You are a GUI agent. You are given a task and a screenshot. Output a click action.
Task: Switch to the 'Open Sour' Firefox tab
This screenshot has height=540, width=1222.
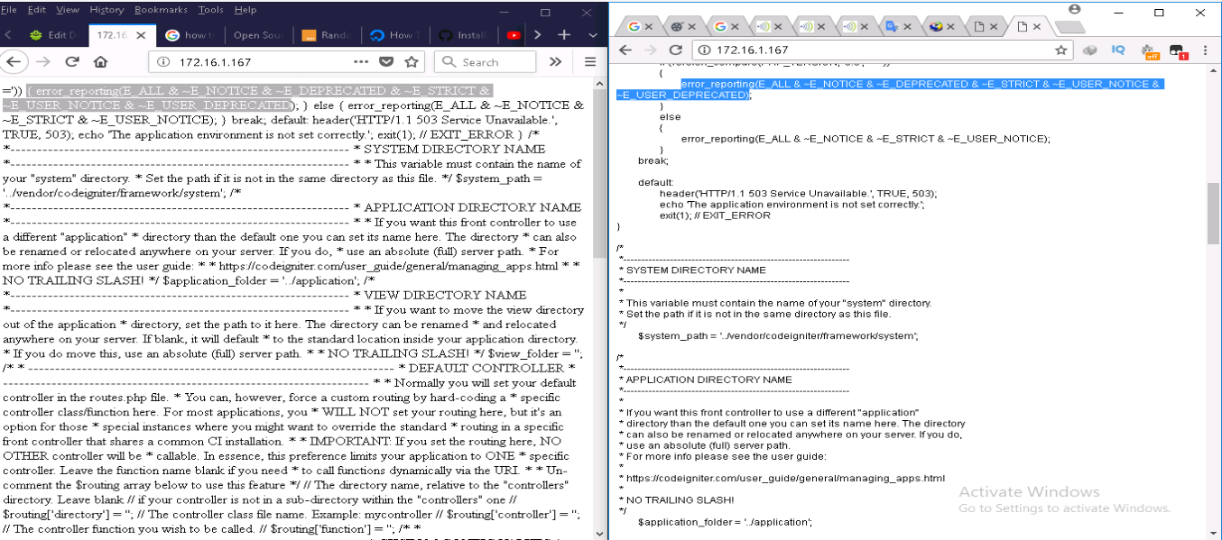258,35
